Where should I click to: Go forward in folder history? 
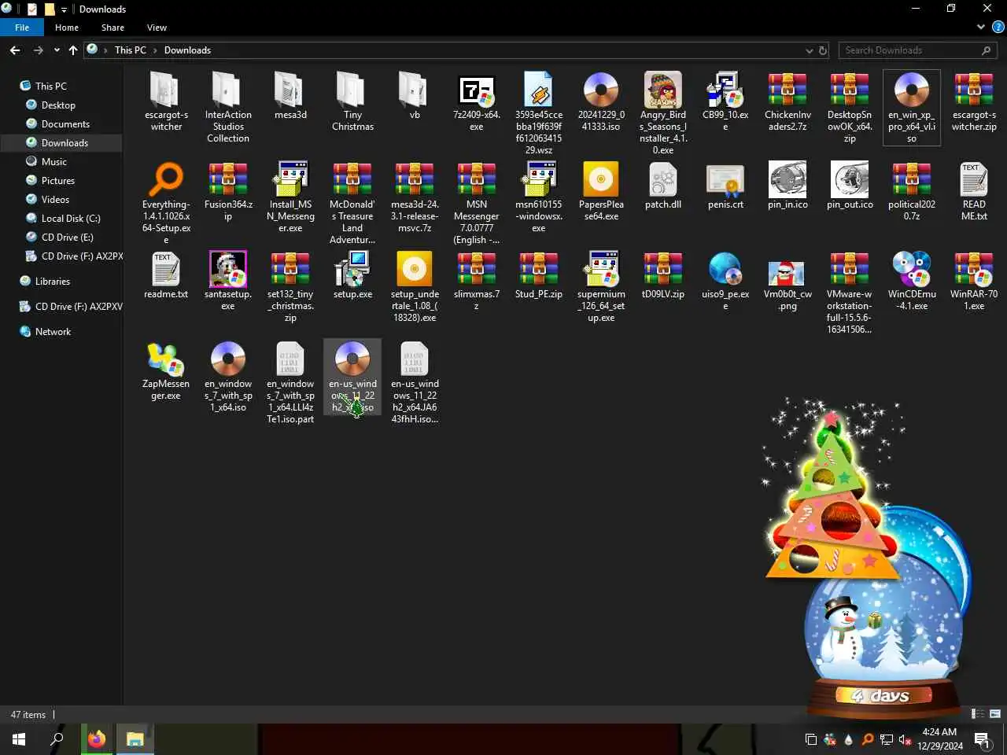click(x=38, y=50)
